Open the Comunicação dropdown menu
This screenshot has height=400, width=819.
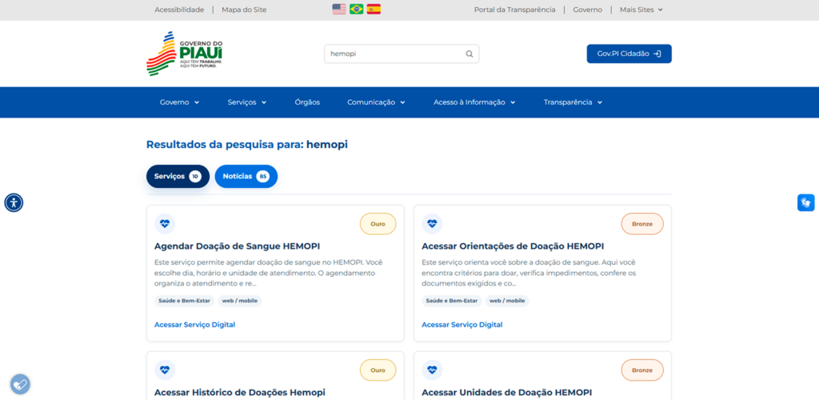[x=376, y=102]
